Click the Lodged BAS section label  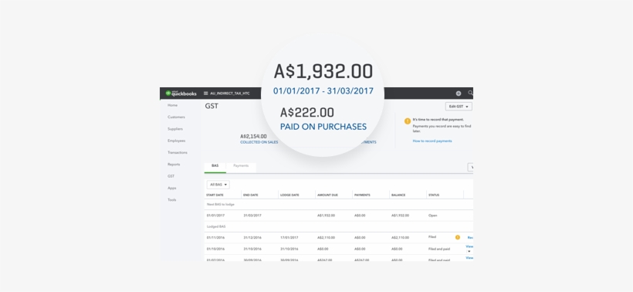[x=216, y=226]
